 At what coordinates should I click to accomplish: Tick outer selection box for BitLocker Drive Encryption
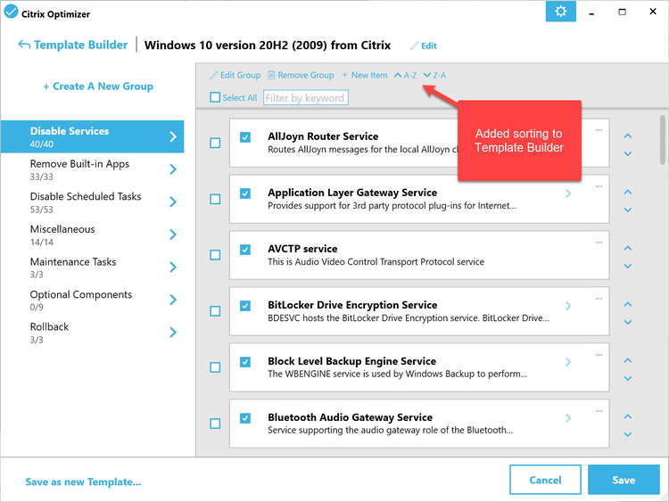[x=215, y=311]
